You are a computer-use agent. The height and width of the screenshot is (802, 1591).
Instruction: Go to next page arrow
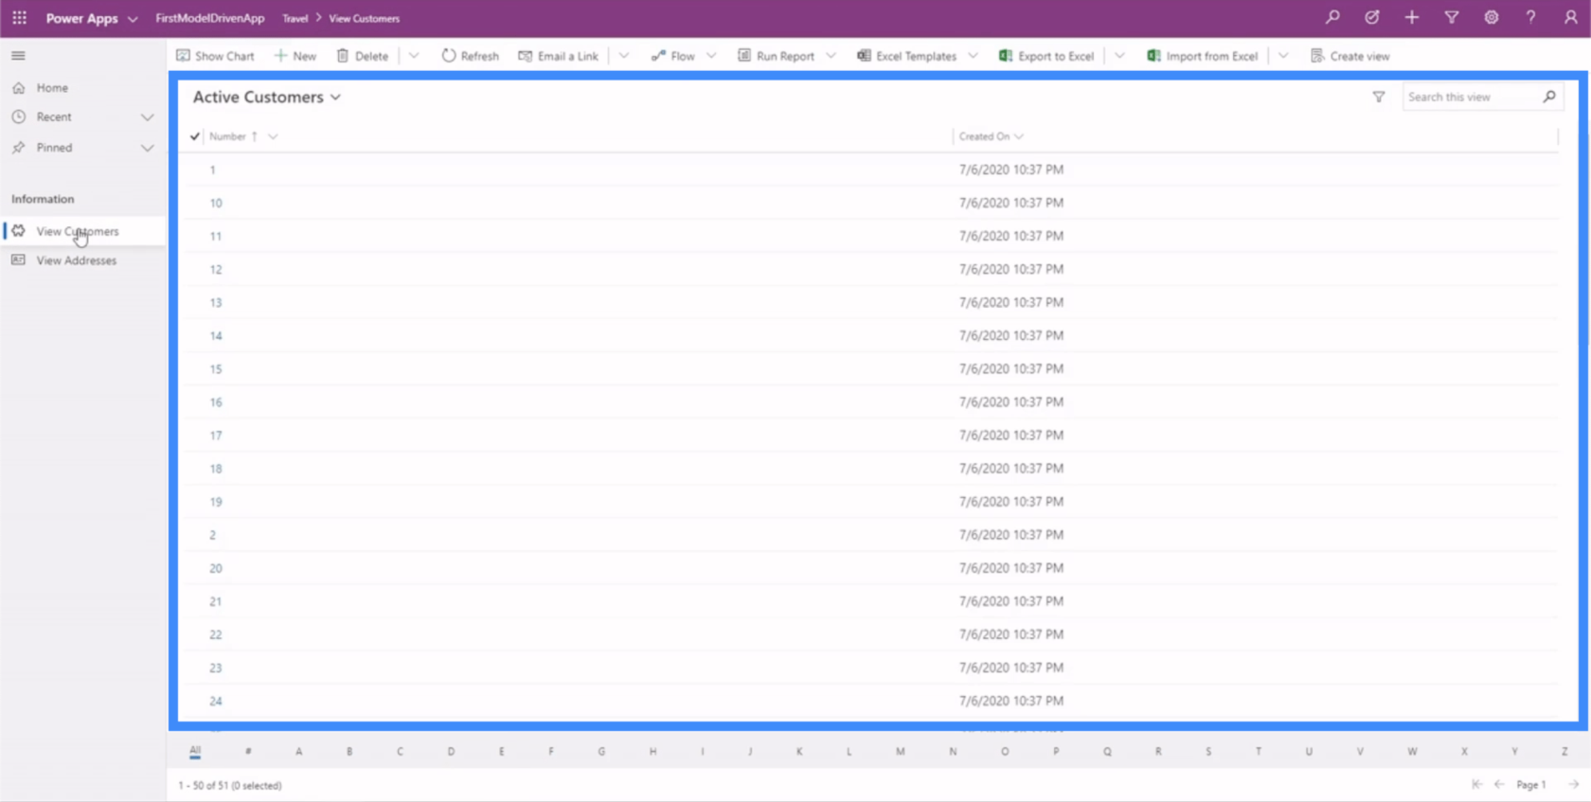tap(1573, 784)
